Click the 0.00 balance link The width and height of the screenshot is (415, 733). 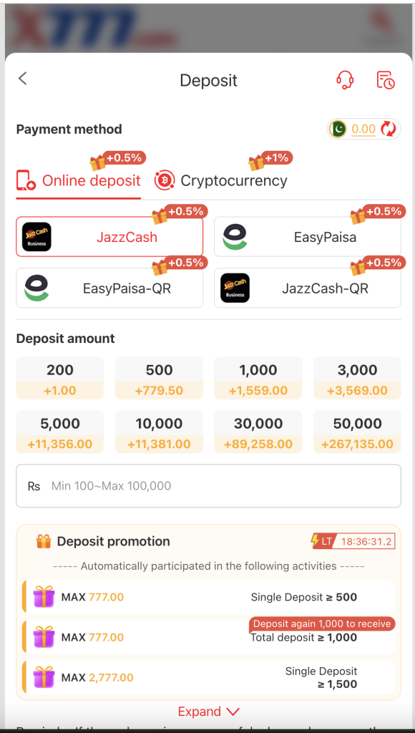coord(363,129)
